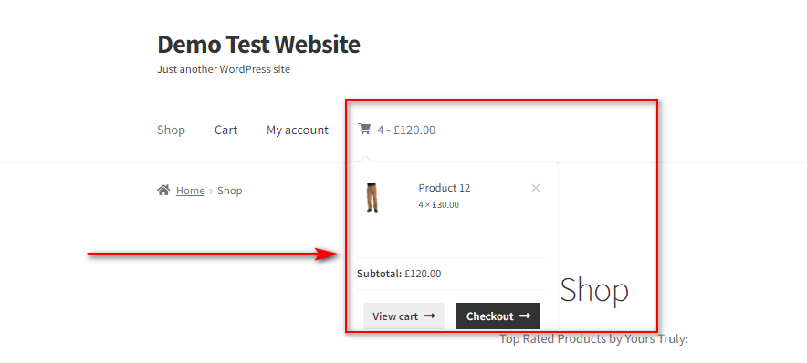Open the Product 12 title link
The image size is (807, 363).
pos(445,188)
